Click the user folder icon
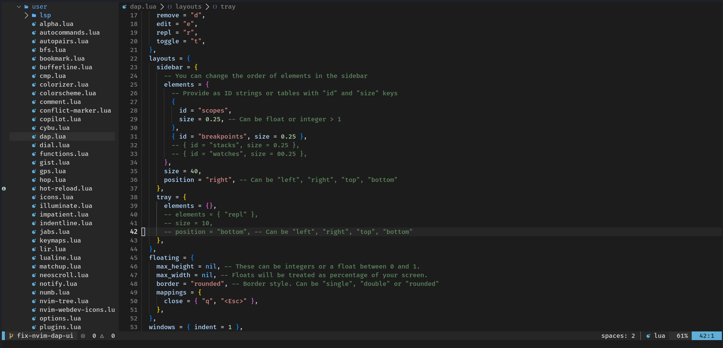723x348 pixels. [x=26, y=7]
